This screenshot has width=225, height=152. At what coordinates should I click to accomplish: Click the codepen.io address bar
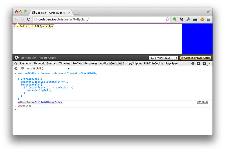pos(98,19)
